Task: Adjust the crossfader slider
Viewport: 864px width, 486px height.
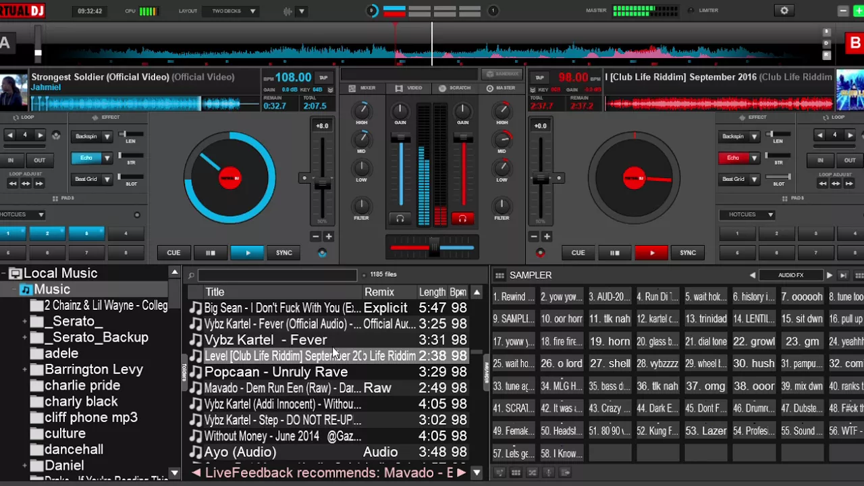Action: [433, 248]
